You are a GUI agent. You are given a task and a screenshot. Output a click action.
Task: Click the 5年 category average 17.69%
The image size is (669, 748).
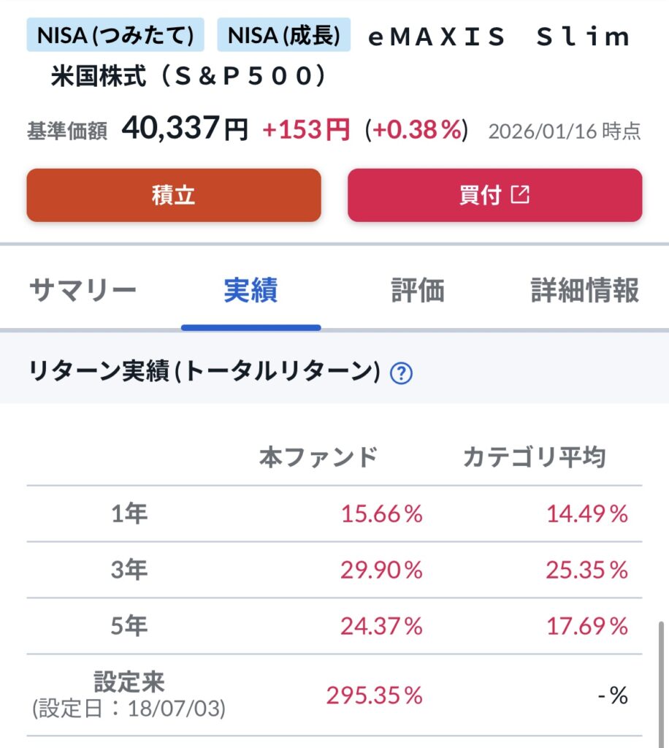pyautogui.click(x=587, y=626)
